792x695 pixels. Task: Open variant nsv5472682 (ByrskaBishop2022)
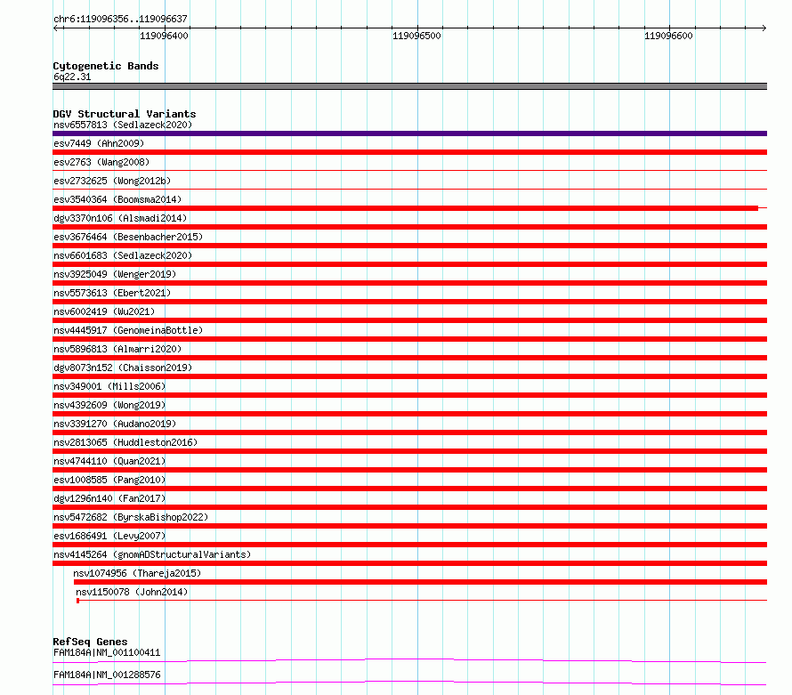131,517
